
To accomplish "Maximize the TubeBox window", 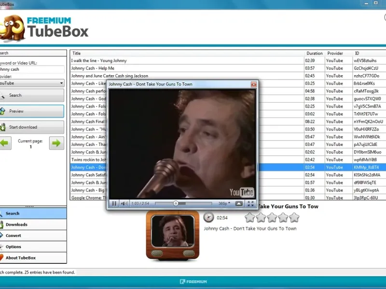I will pyautogui.click(x=376, y=3).
